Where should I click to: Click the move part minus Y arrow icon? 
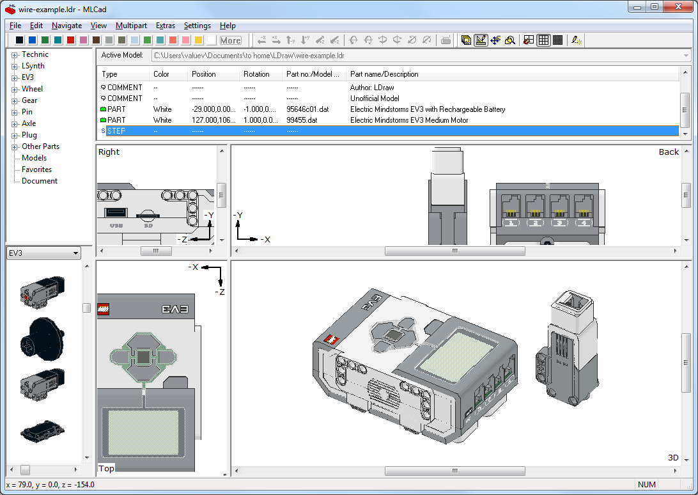click(291, 40)
